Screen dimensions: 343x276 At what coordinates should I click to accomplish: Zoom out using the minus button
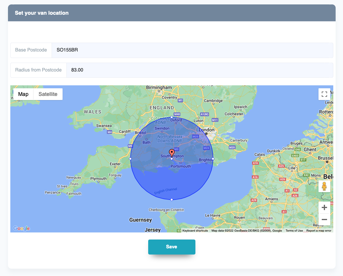click(x=324, y=220)
